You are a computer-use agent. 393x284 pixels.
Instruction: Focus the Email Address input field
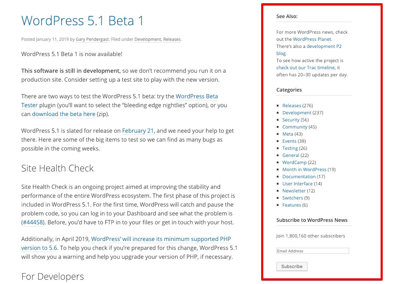(x=313, y=251)
